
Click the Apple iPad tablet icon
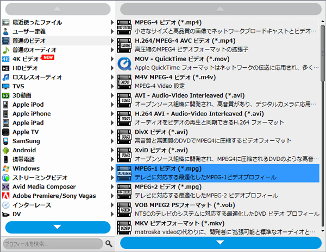[x=6, y=123]
